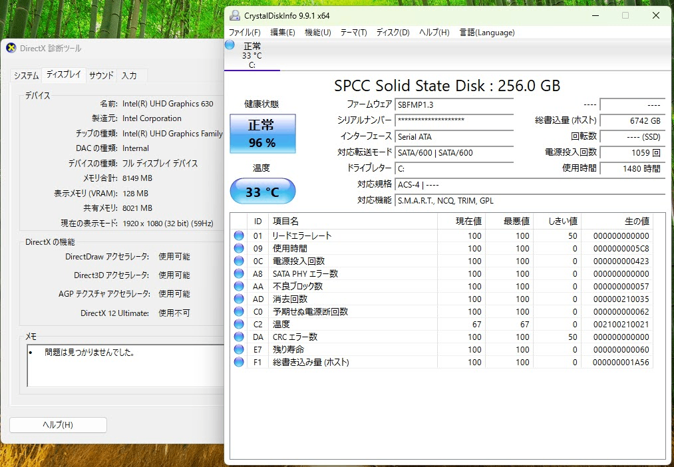The width and height of the screenshot is (674, 467).
Task: Click the 8149 MB total memory value
Action: 137,178
